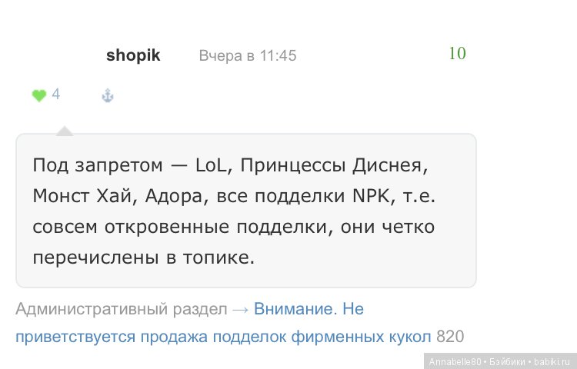Click the green rating number 10
Image resolution: width=577 pixels, height=369 pixels.
click(x=457, y=54)
